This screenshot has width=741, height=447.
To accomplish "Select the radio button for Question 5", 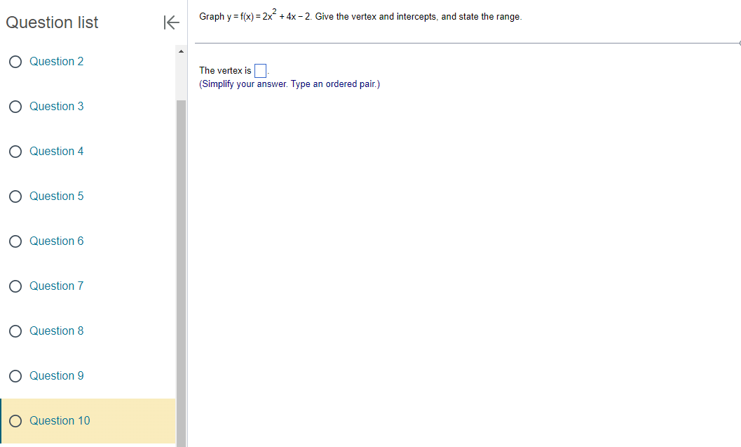I will [15, 196].
